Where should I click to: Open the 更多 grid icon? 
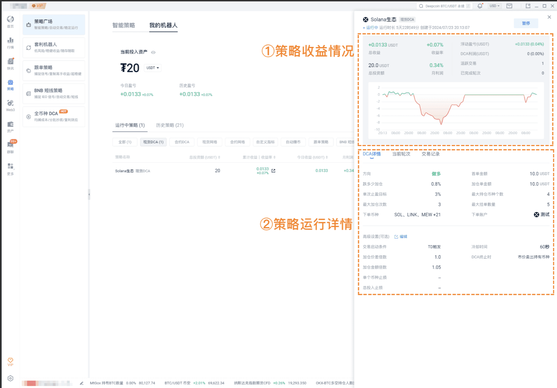[x=10, y=166]
